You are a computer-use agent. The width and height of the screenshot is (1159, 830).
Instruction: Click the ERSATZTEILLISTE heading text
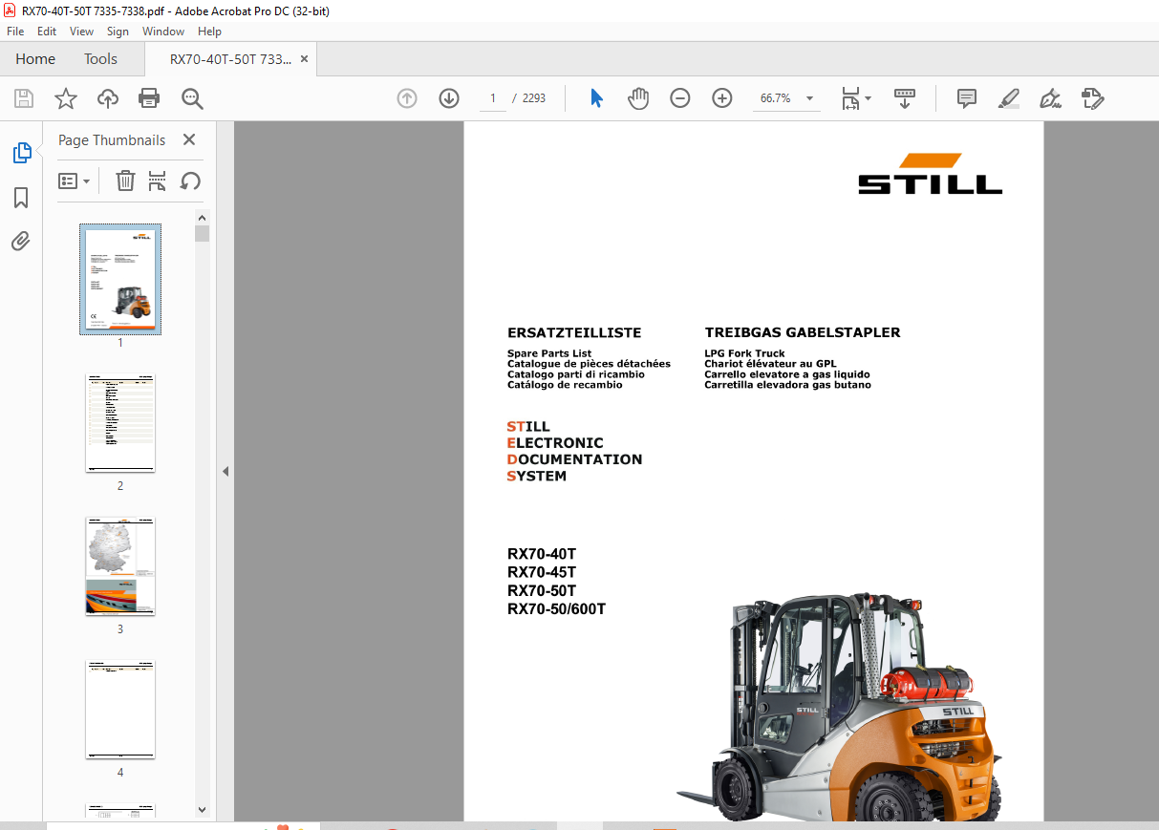[574, 333]
